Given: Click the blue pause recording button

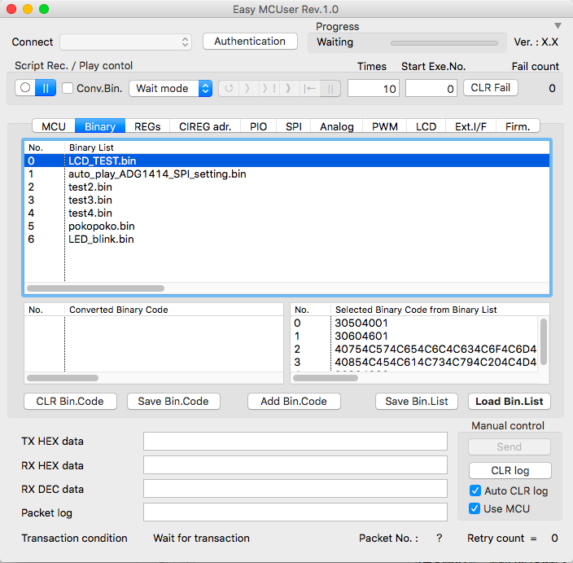Looking at the screenshot, I should click(46, 88).
